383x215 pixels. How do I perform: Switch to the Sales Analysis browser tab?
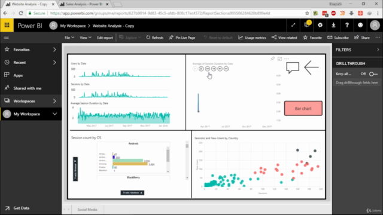(x=84, y=4)
